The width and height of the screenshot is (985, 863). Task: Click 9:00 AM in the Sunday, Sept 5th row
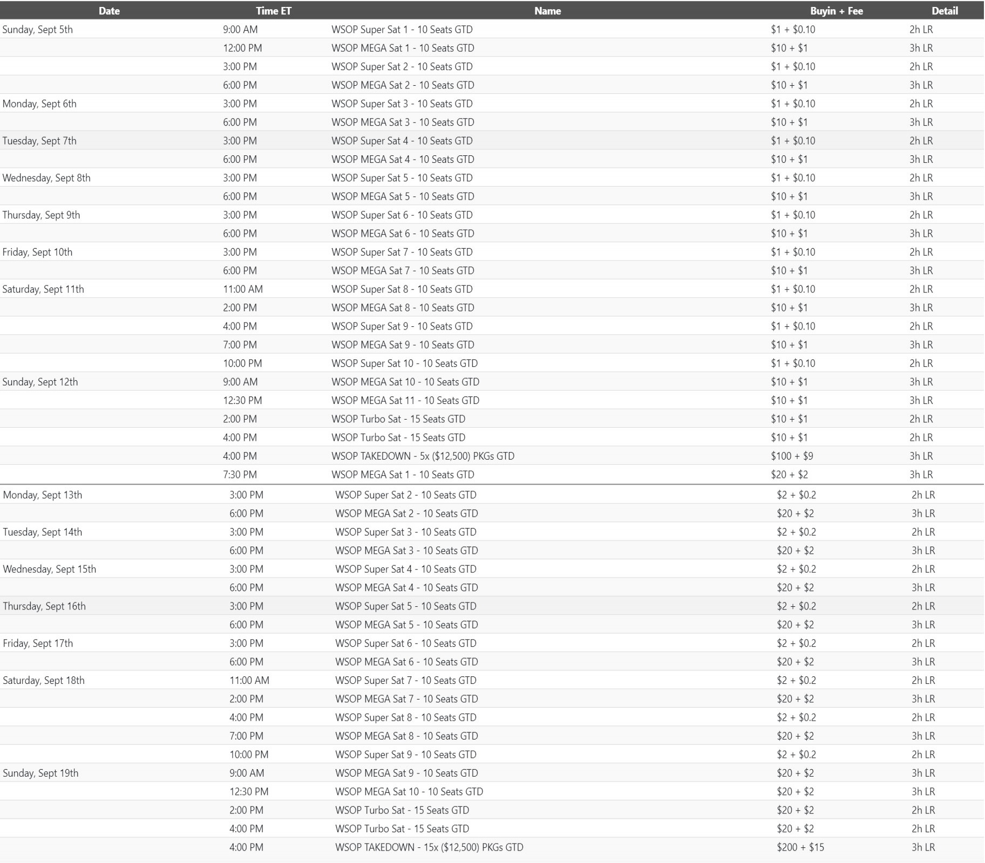(x=240, y=30)
